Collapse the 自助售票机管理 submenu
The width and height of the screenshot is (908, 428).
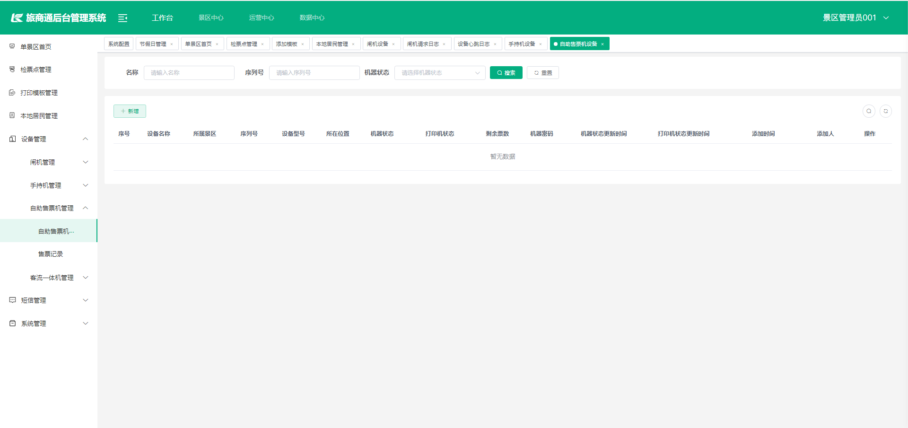click(86, 208)
